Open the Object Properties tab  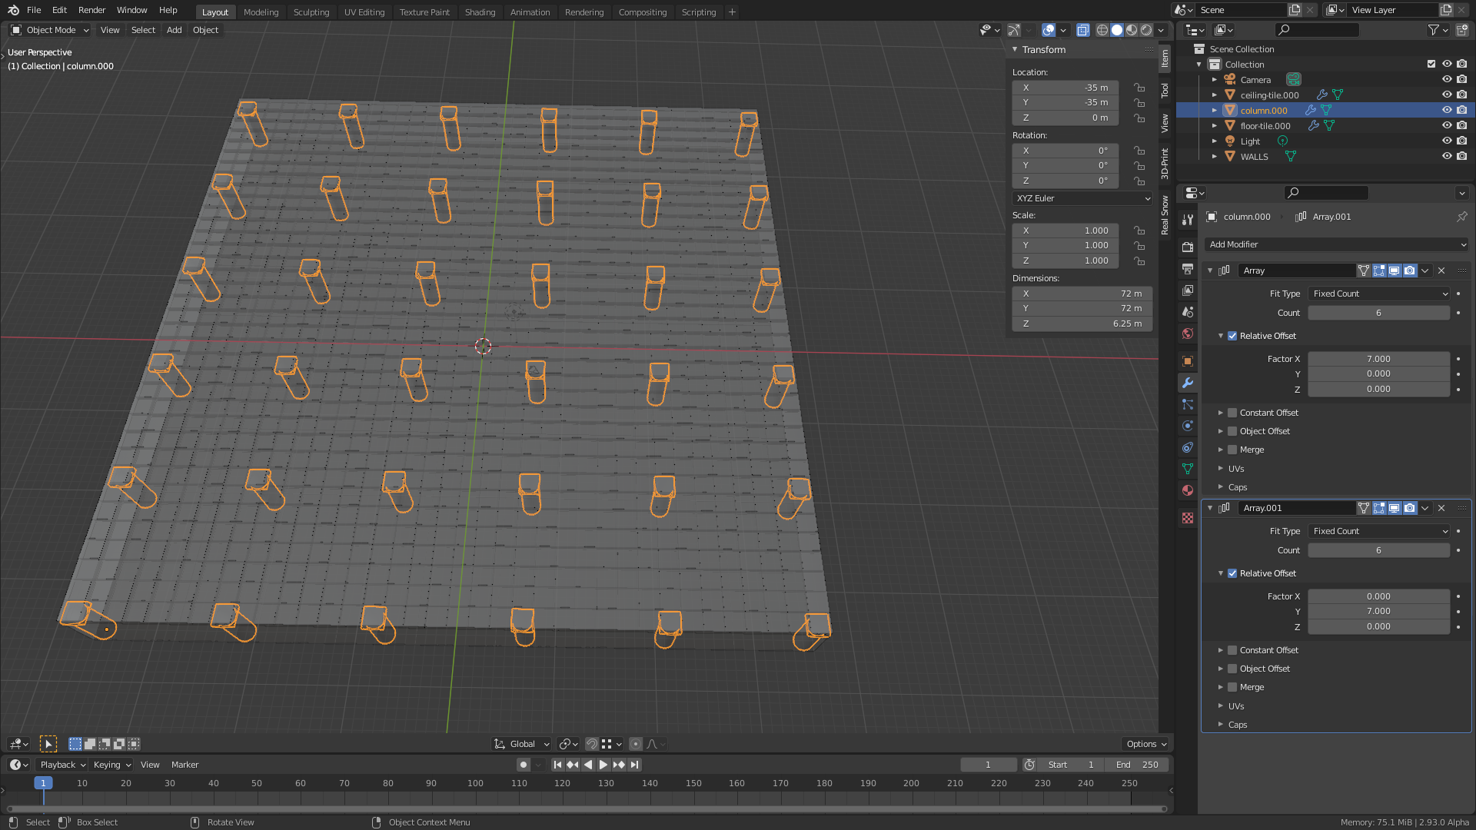[x=1188, y=361]
